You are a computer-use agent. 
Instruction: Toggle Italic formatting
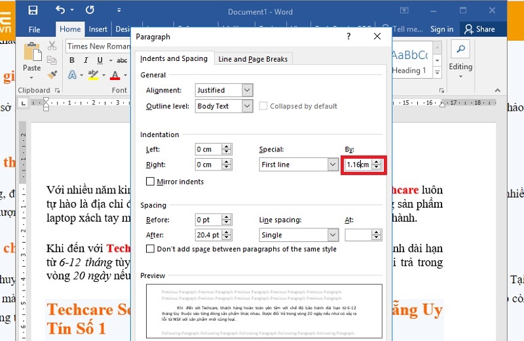coord(86,60)
